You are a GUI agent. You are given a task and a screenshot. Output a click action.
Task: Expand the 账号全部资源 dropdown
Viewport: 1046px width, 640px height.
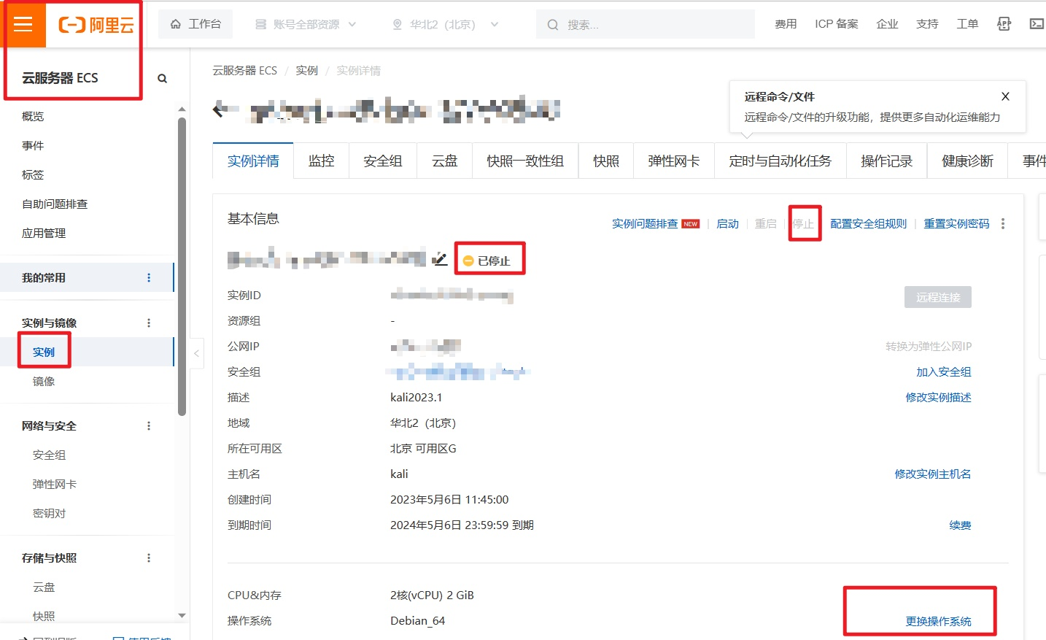(306, 24)
